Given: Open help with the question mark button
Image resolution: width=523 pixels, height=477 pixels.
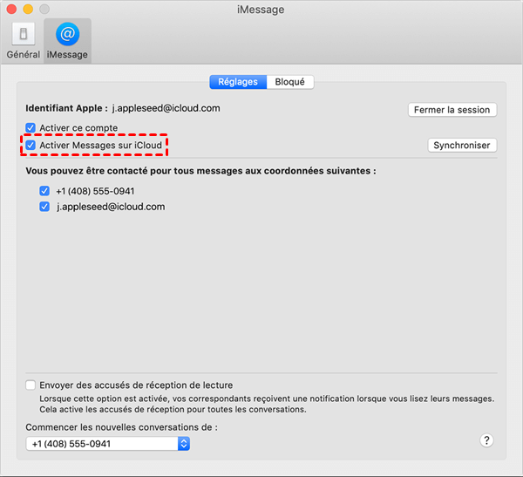Looking at the screenshot, I should 488,440.
